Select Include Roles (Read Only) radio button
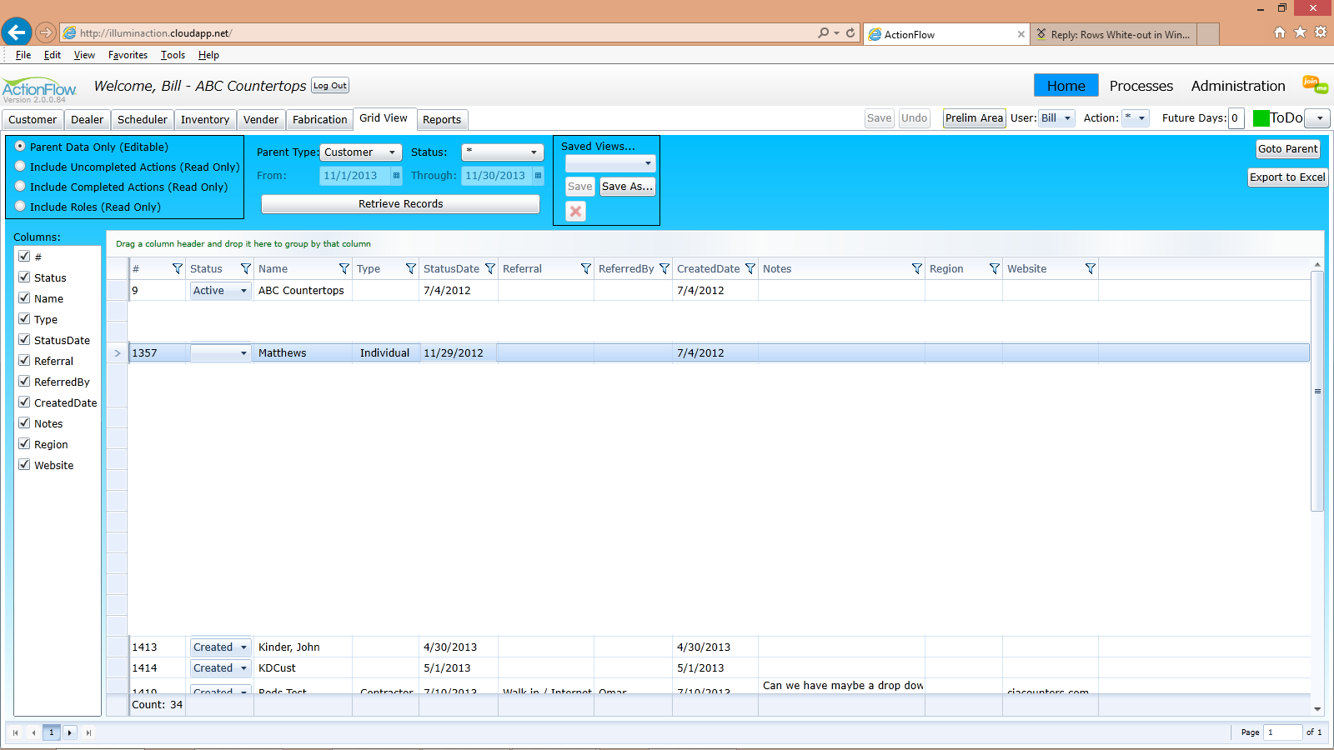 [20, 206]
